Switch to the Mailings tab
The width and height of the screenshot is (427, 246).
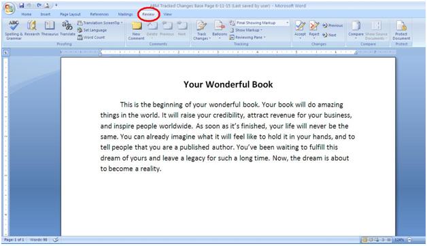126,14
